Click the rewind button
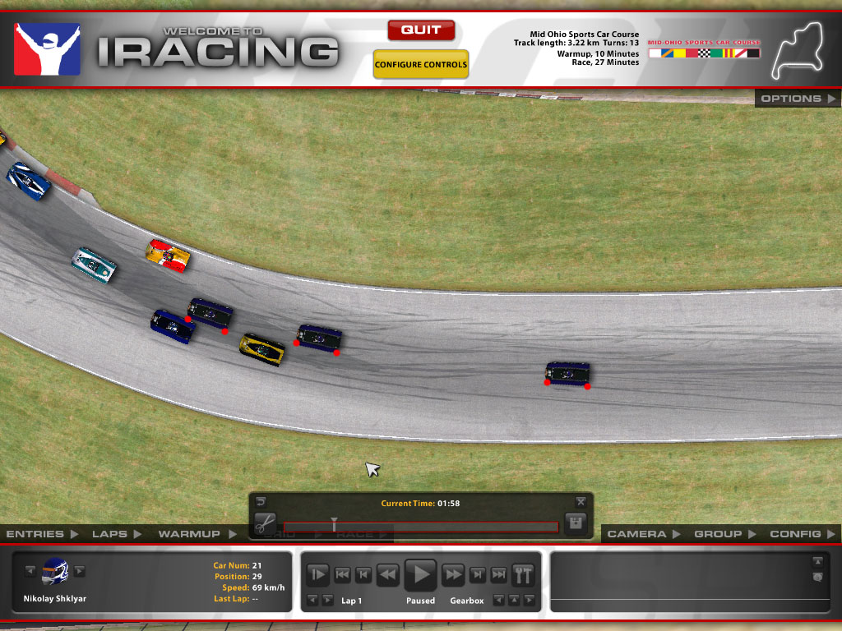The image size is (842, 631). tap(387, 574)
